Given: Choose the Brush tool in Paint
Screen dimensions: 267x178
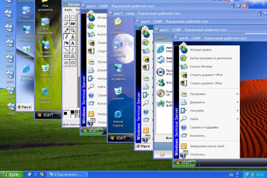Looking at the screenshot, I should 73,37.
